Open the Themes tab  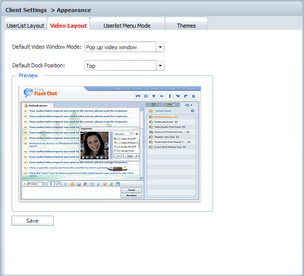point(186,26)
